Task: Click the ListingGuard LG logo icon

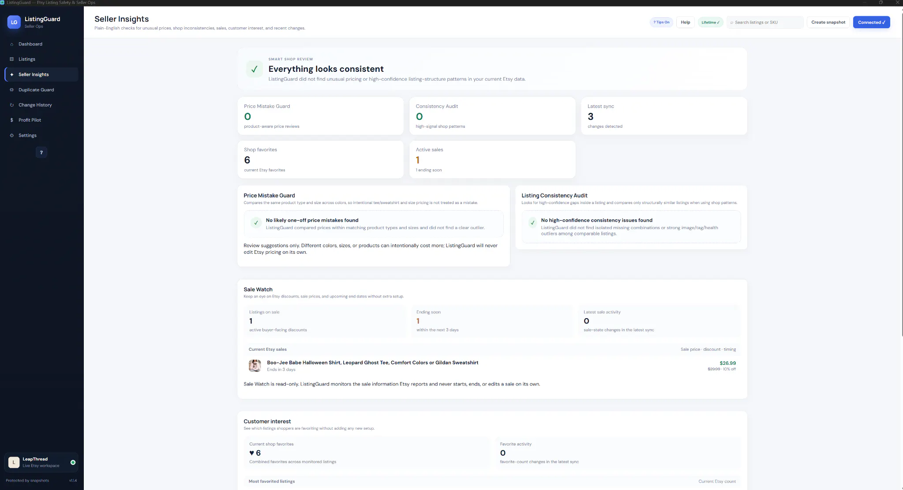Action: pyautogui.click(x=14, y=22)
